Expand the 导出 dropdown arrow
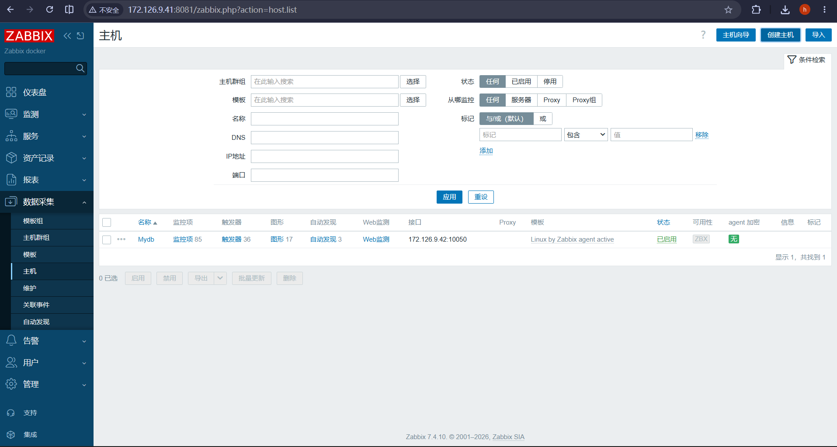This screenshot has width=837, height=447. click(220, 278)
